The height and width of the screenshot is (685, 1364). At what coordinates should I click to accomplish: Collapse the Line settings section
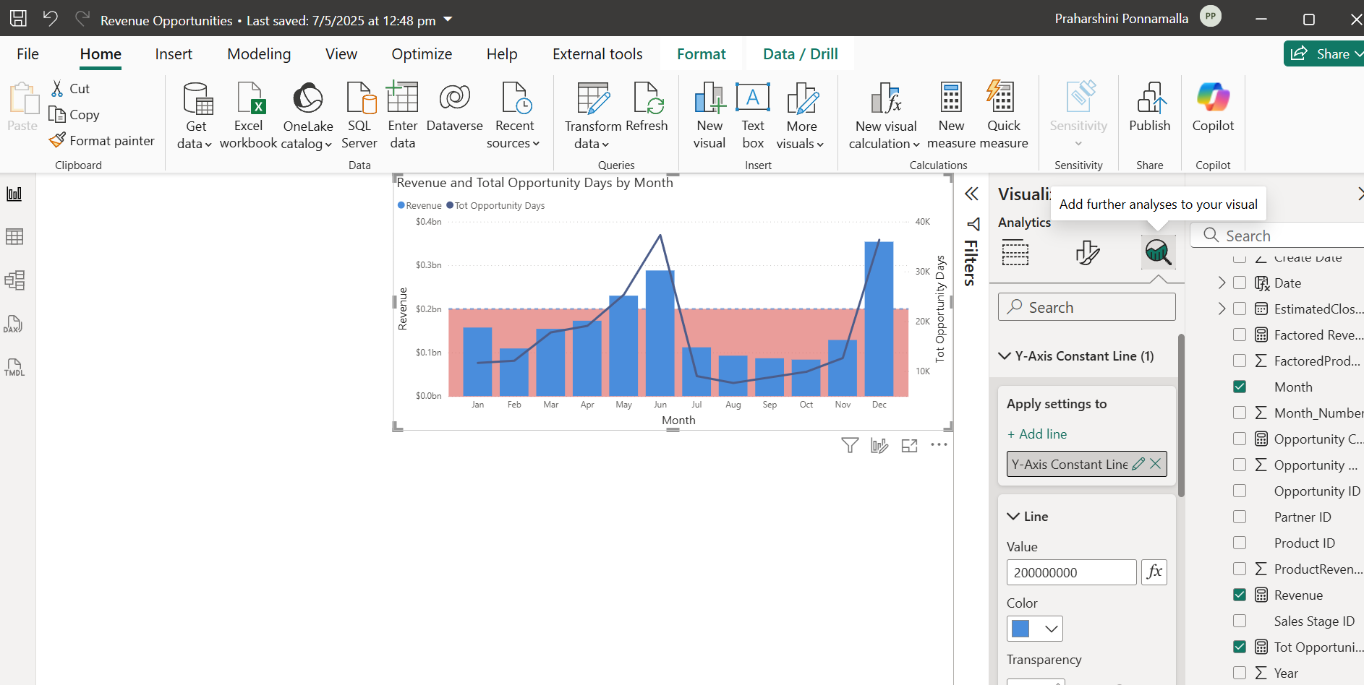tap(1014, 516)
